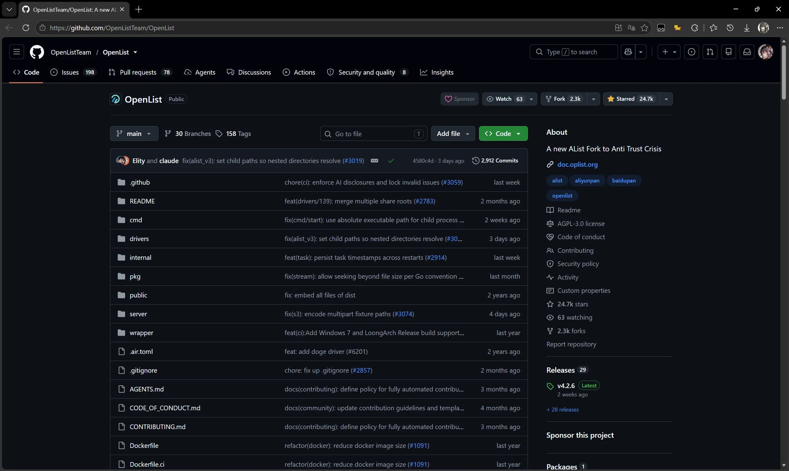The height and width of the screenshot is (471, 789).
Task: Open the 2,912 Commits history
Action: pos(495,161)
